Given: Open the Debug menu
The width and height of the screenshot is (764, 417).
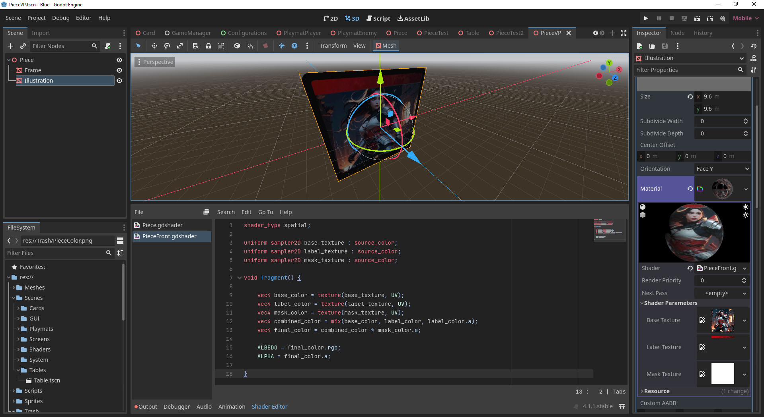Looking at the screenshot, I should point(60,18).
